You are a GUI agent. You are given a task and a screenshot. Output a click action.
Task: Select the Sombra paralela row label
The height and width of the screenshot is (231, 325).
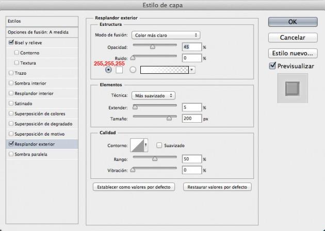tap(31, 154)
